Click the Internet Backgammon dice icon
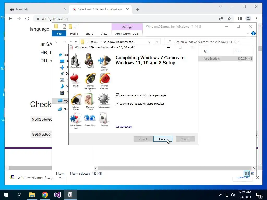Viewport: 267px width, 200px height. click(90, 79)
